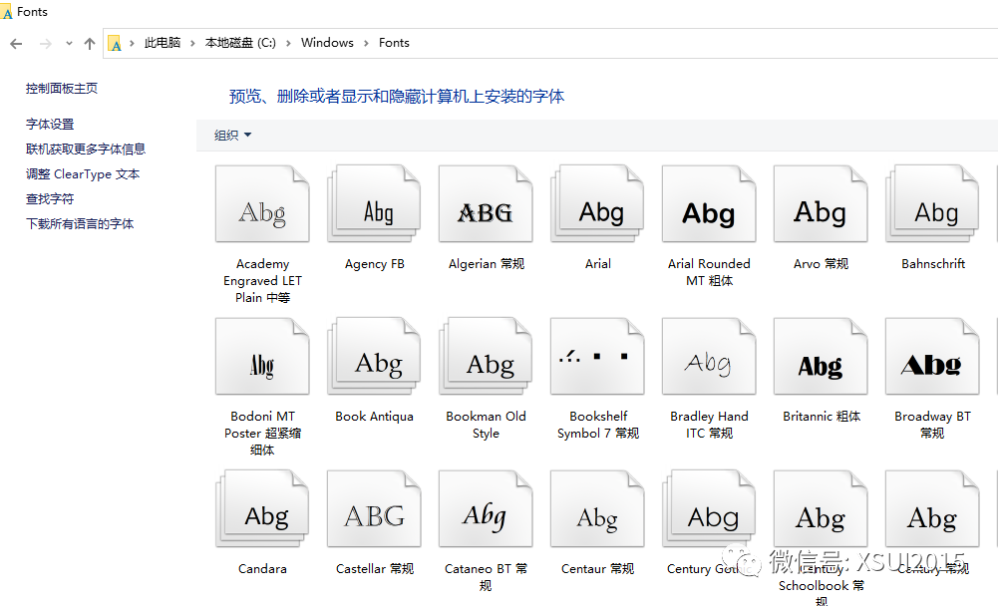
Task: Select the Bradley Hand ITC font icon
Action: tap(709, 357)
